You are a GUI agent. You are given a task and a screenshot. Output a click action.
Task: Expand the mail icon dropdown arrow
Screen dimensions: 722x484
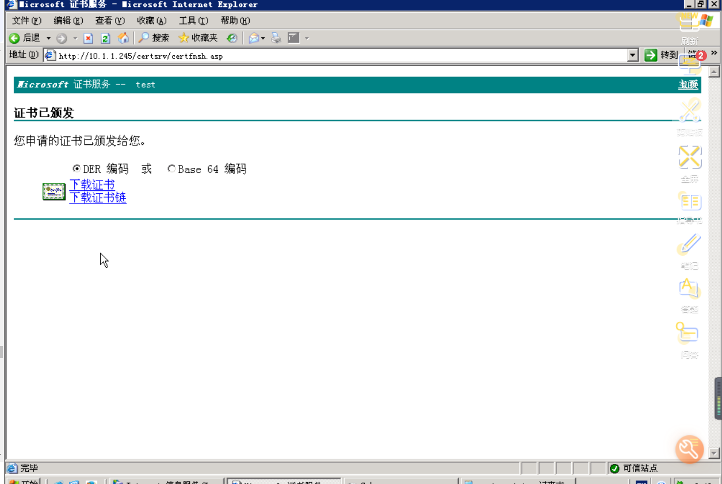pos(263,39)
